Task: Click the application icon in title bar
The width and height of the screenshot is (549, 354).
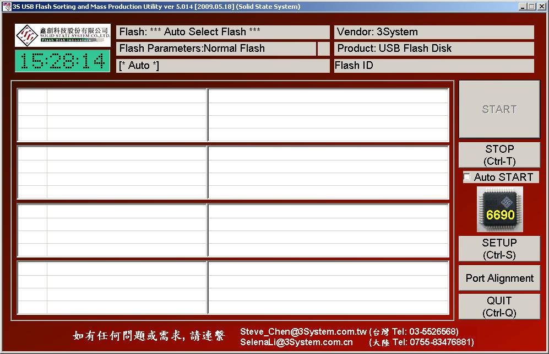Action: coord(7,6)
